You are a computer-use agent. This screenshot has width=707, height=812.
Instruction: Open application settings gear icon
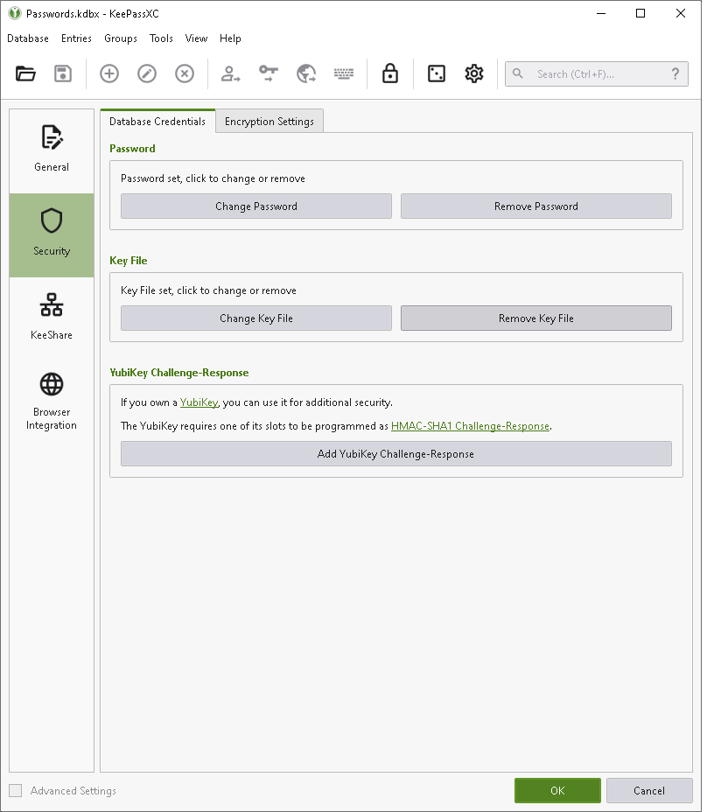click(474, 73)
